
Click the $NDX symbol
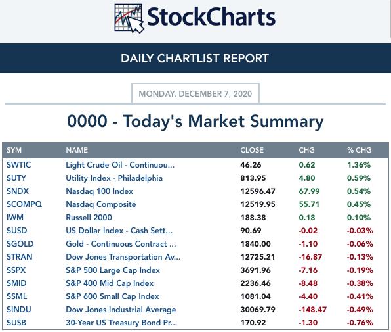click(18, 191)
